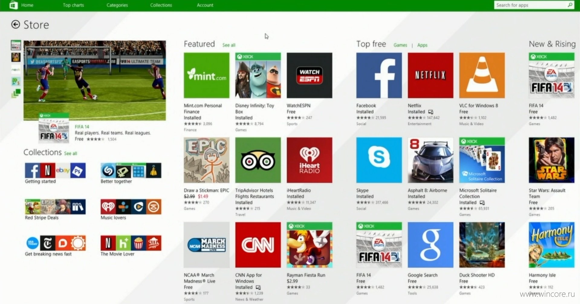Filter Top free by Apps
The height and width of the screenshot is (304, 580).
422,45
